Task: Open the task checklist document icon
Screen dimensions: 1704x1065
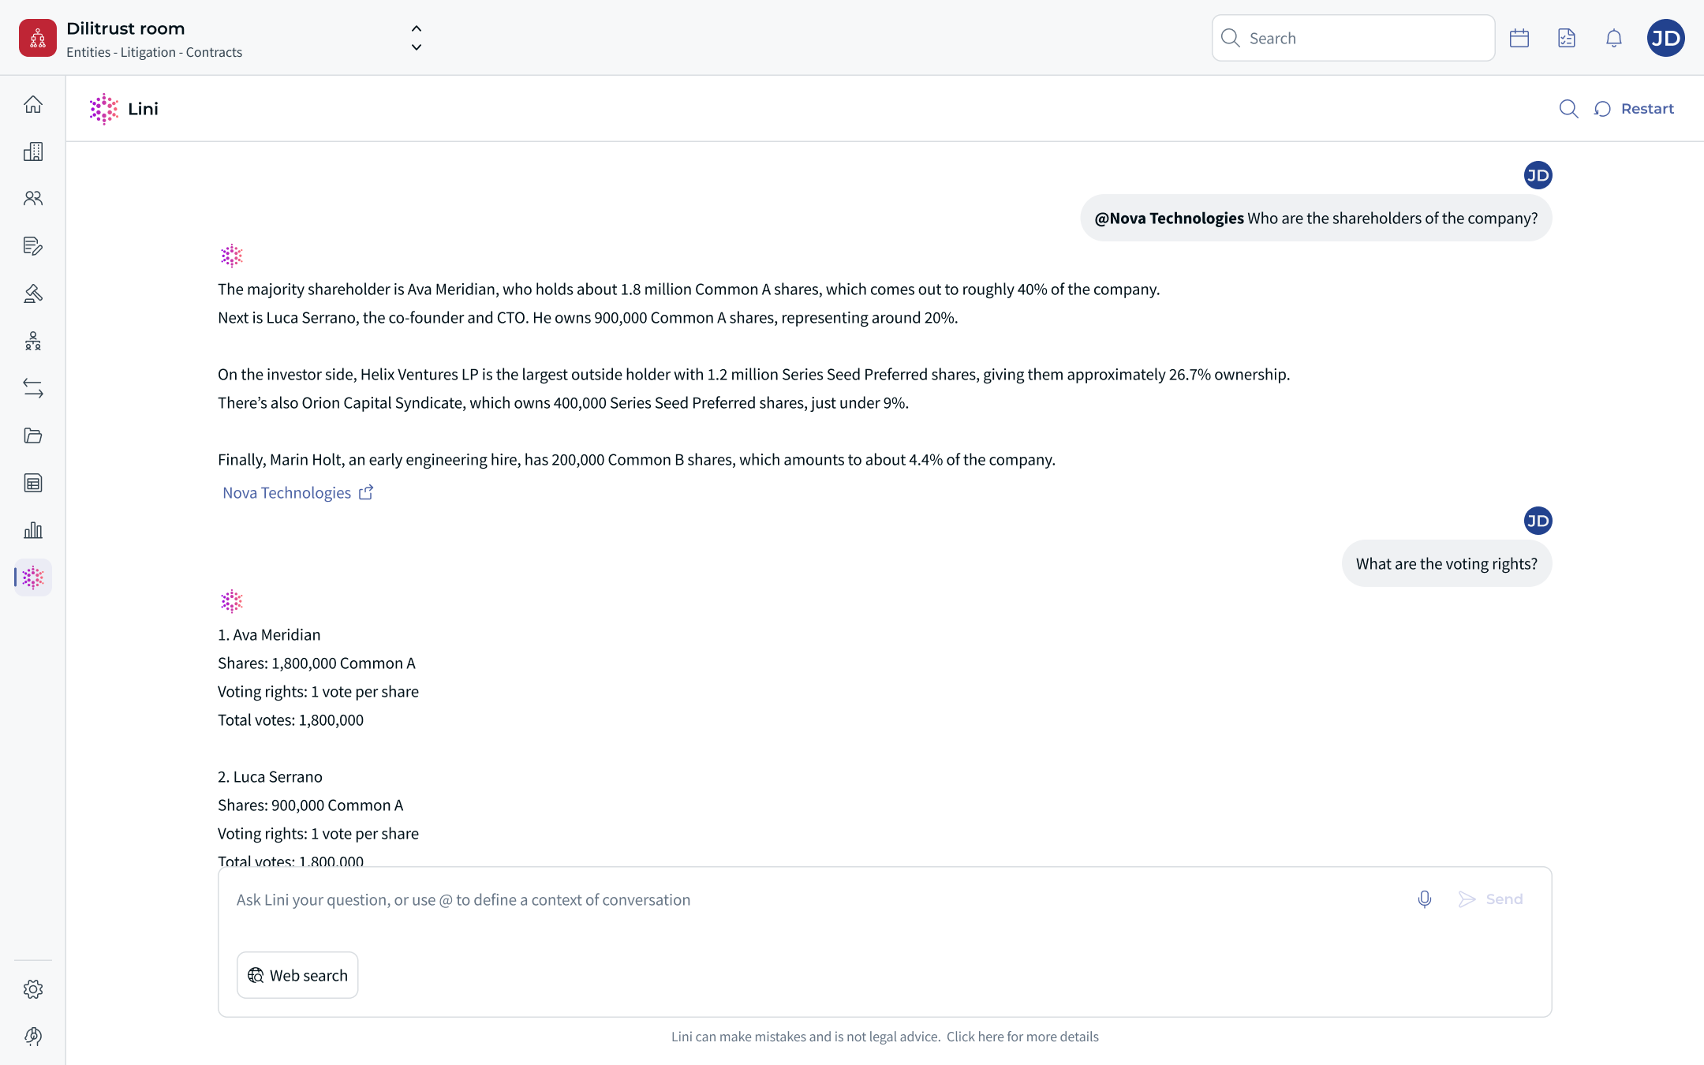Action: 1567,38
